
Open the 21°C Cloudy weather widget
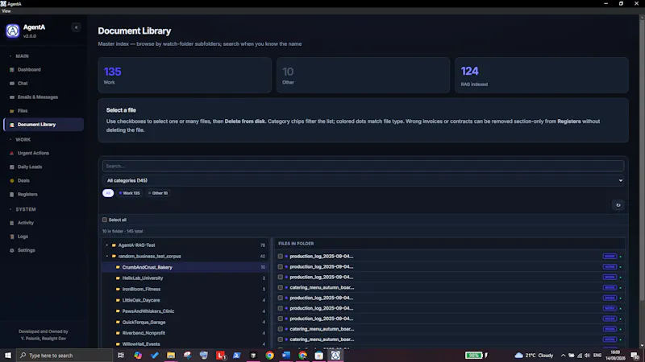click(x=534, y=356)
